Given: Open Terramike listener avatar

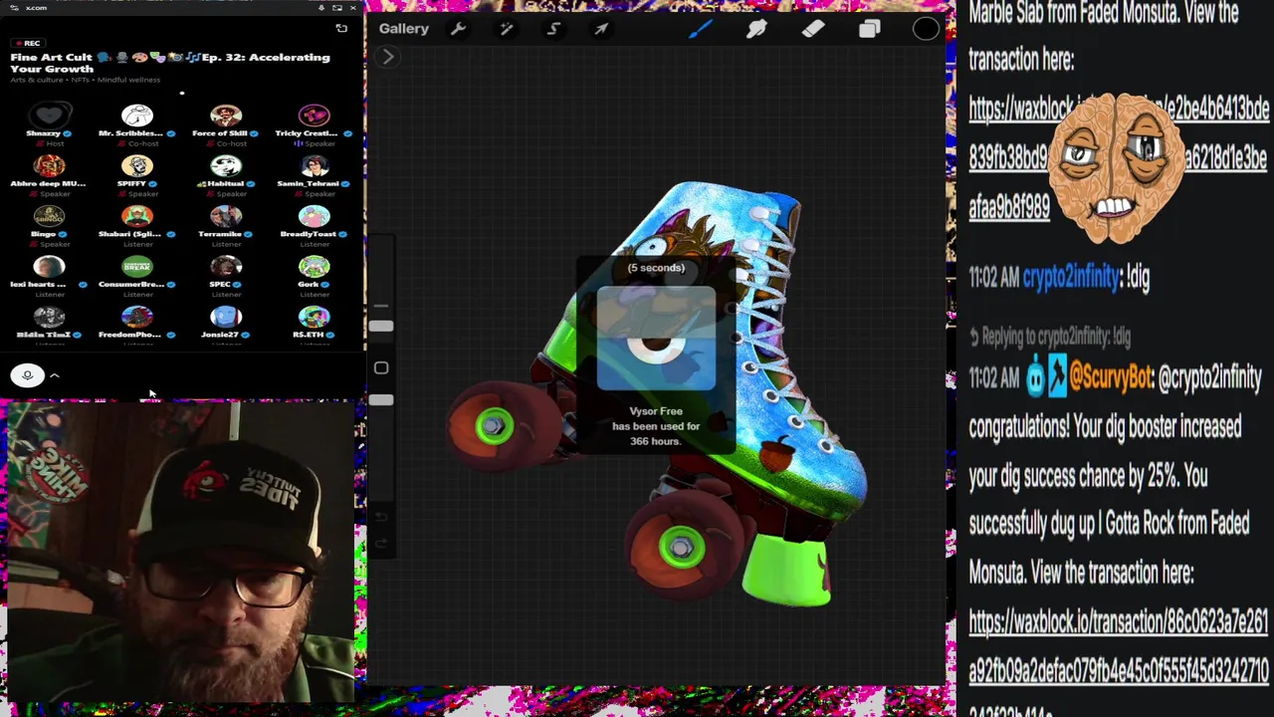Looking at the screenshot, I should click(226, 216).
